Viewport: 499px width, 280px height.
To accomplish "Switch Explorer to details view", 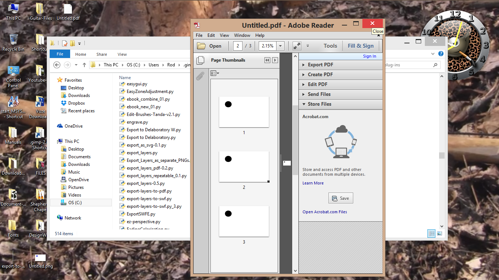I will pos(431,233).
